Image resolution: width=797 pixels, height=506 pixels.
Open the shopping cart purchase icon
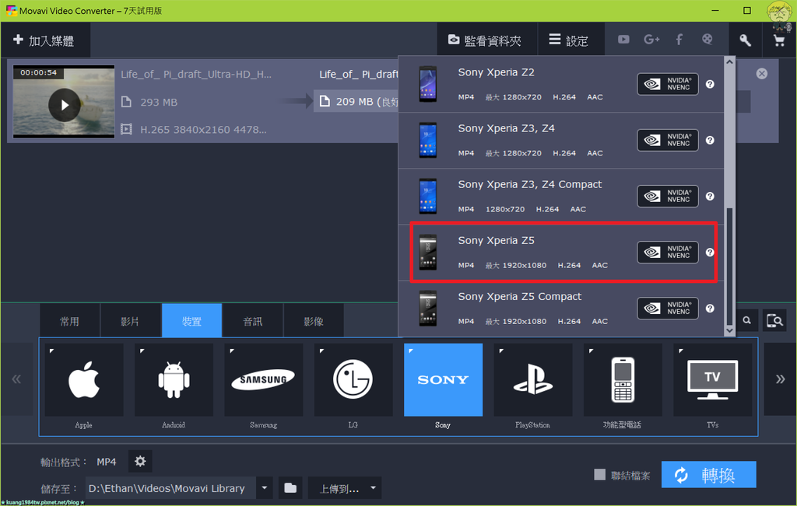coord(778,40)
